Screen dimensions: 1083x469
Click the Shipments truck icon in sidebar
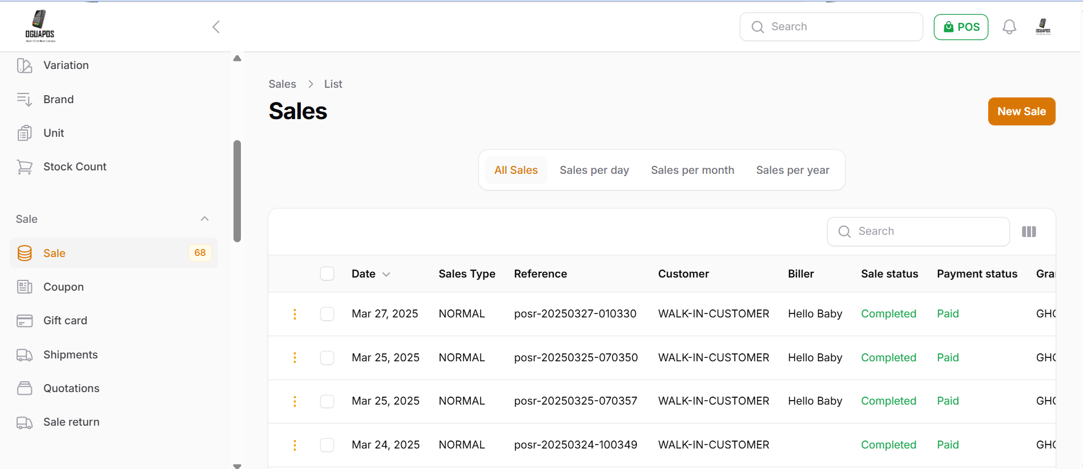click(25, 355)
